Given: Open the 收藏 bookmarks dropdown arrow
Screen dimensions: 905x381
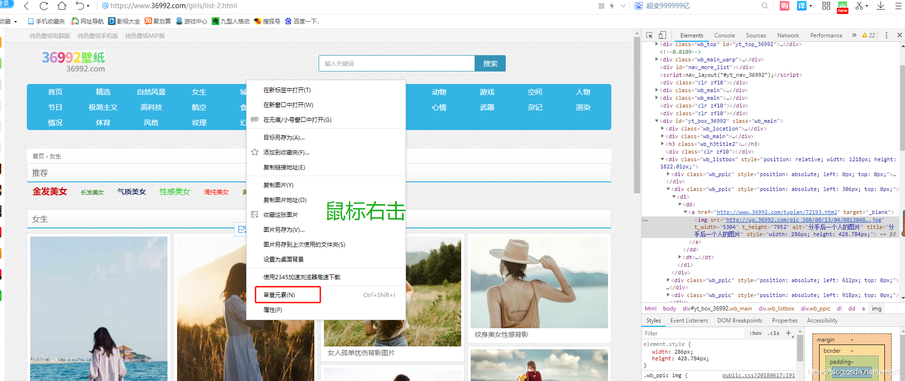Looking at the screenshot, I should [15, 22].
